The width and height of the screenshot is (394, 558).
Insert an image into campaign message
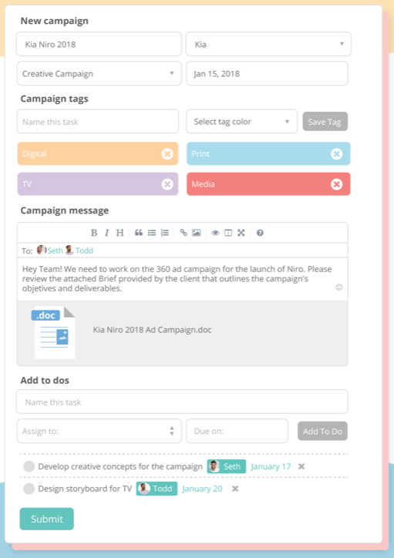[x=197, y=233]
